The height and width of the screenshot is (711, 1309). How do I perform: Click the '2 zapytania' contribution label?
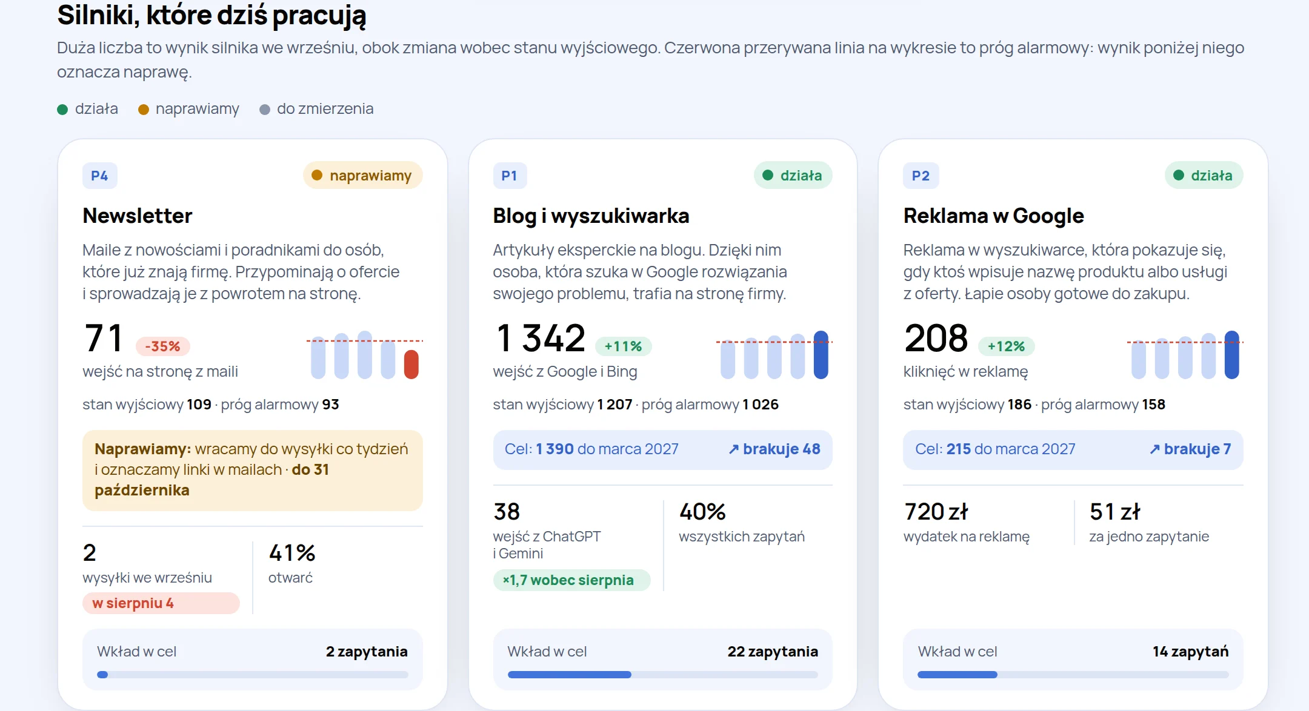tap(367, 652)
